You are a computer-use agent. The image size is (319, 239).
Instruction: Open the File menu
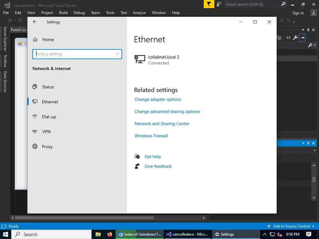click(x=6, y=12)
